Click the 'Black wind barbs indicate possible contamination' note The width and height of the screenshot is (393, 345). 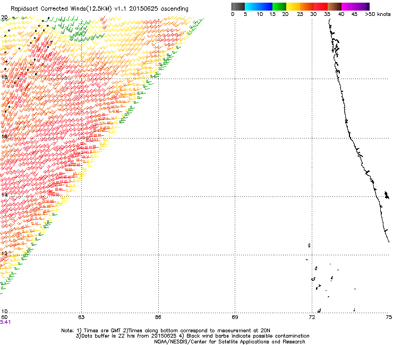pos(248,336)
